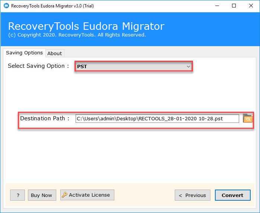
Task: Click the key icon on Activate License
Action: [x=64, y=195]
